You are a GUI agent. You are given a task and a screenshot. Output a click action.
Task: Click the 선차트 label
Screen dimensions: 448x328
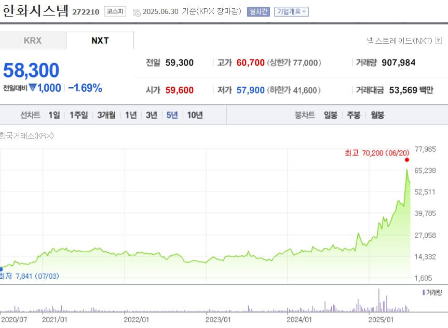coord(30,115)
